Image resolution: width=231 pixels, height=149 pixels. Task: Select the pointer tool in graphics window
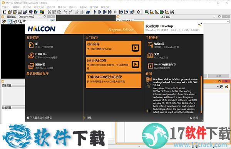10,22
